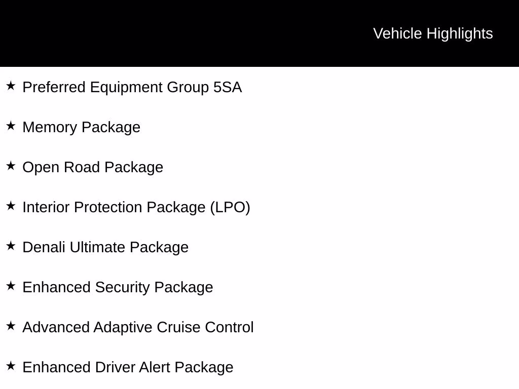Select Advanced Adaptive Cruise Control entry
The width and height of the screenshot is (519, 389).
pos(138,328)
